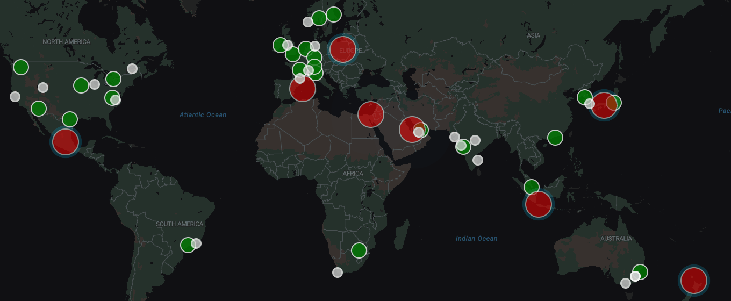
Task: Click the red marker over Egypt
Action: point(371,114)
